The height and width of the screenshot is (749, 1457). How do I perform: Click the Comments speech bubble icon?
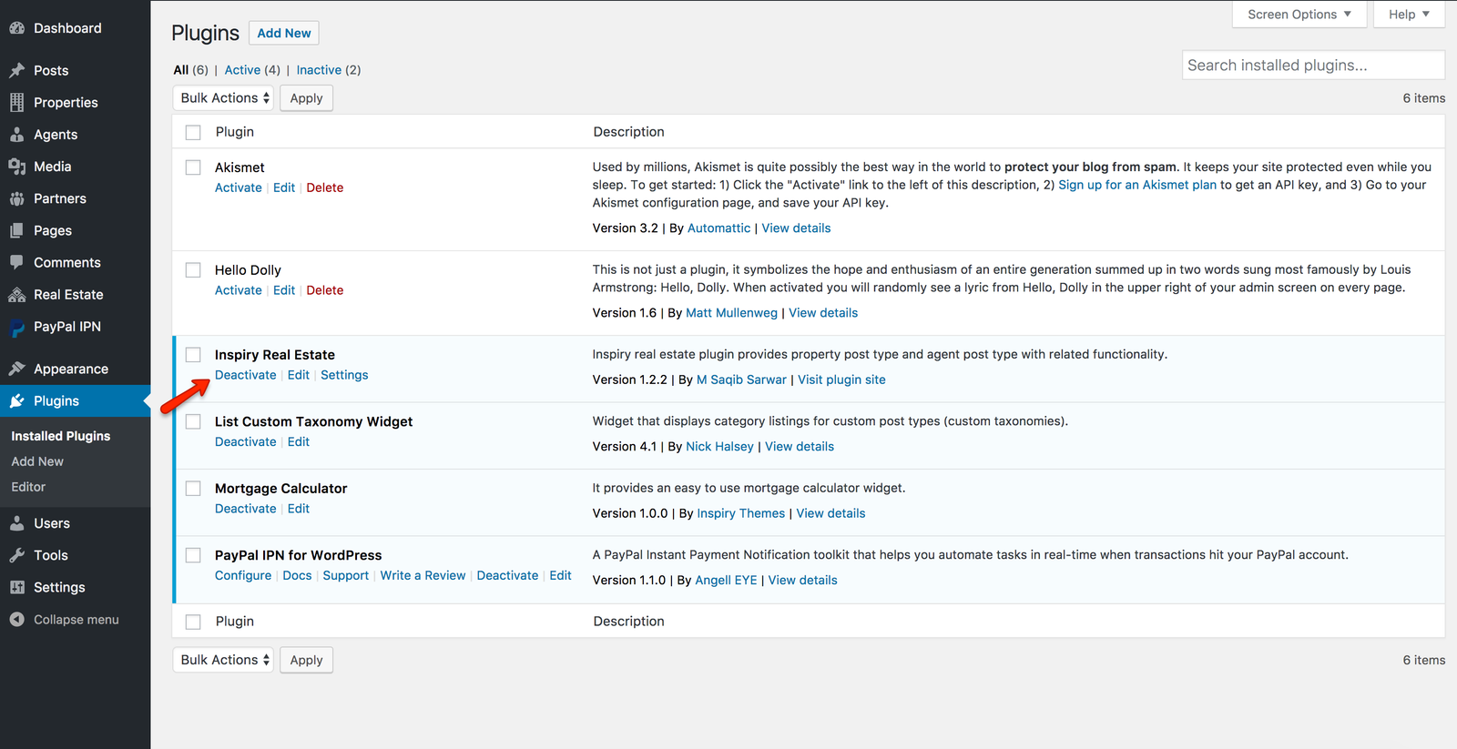click(x=16, y=262)
